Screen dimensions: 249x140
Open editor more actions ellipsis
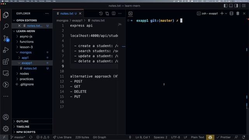tap(120, 14)
